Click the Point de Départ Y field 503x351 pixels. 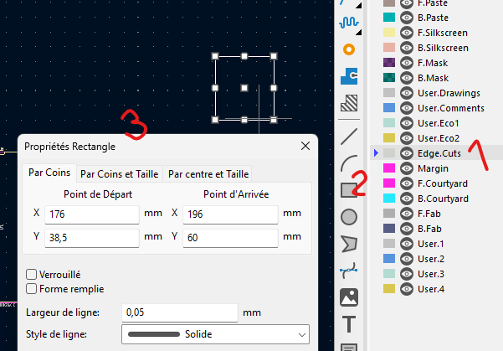(92, 238)
